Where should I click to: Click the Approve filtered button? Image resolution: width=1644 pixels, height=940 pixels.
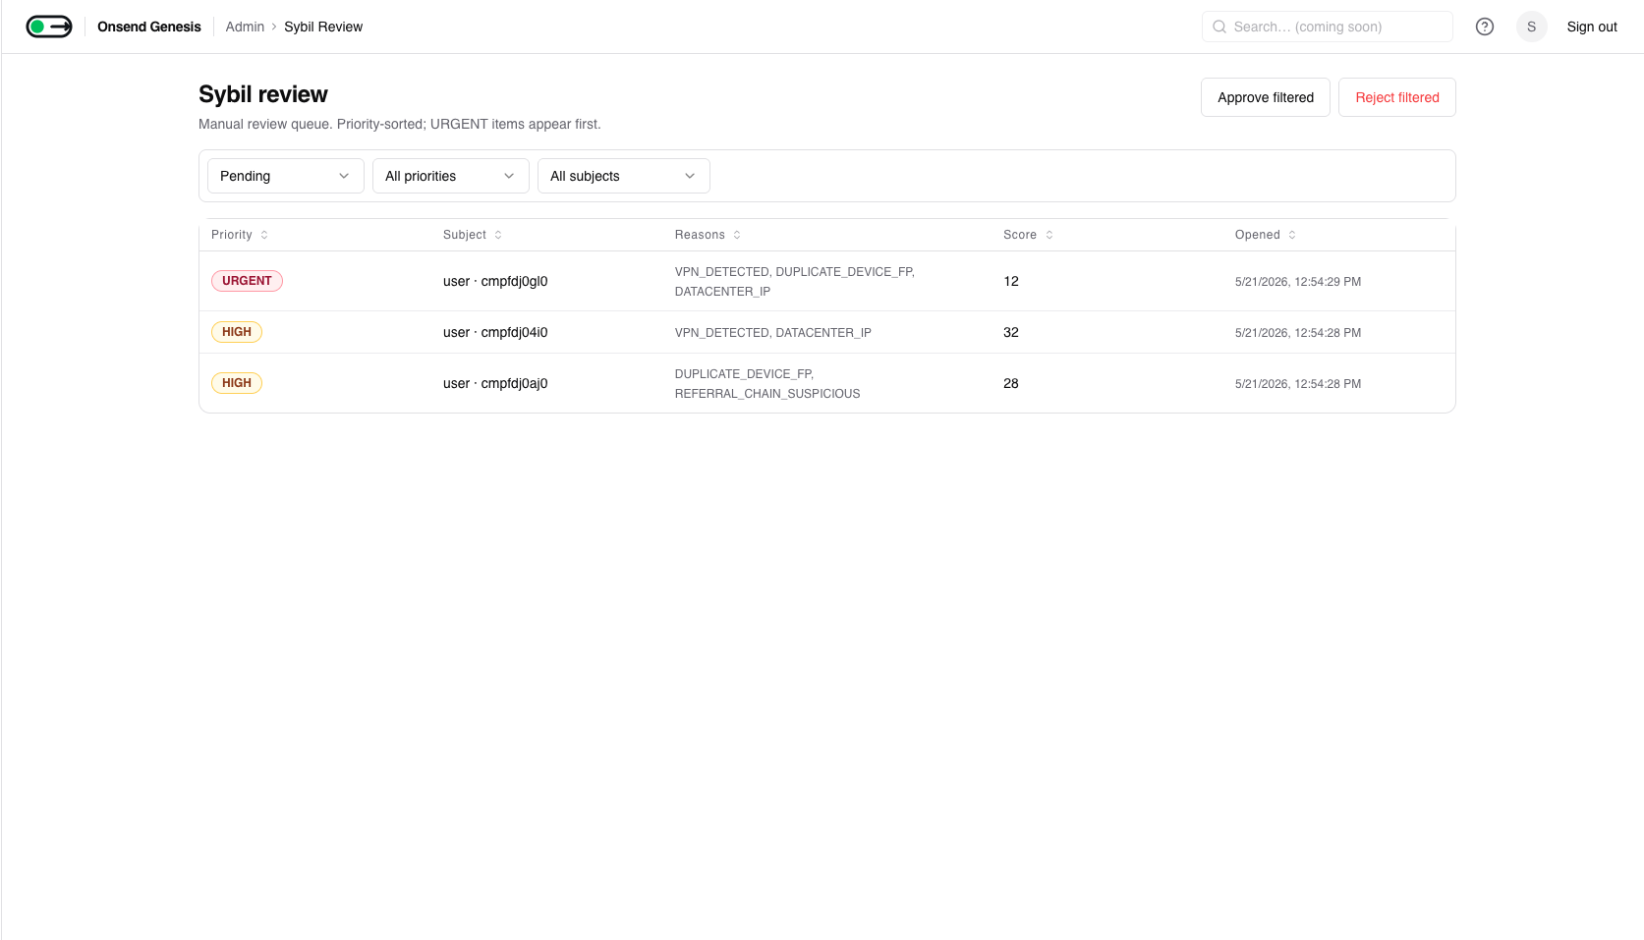click(1266, 97)
